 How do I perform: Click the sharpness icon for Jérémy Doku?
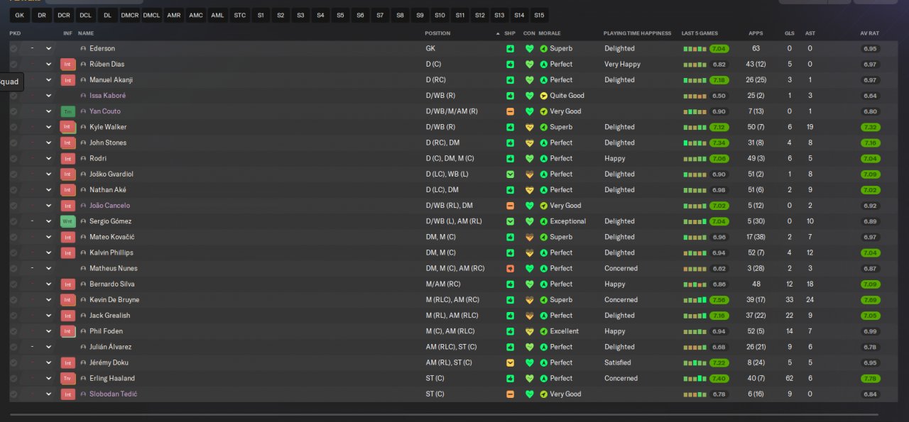pyautogui.click(x=510, y=362)
